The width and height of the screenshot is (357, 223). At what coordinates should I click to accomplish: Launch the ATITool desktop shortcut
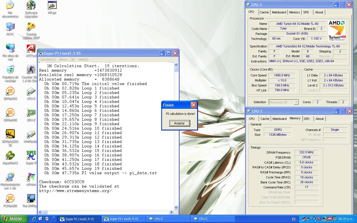click(31, 50)
